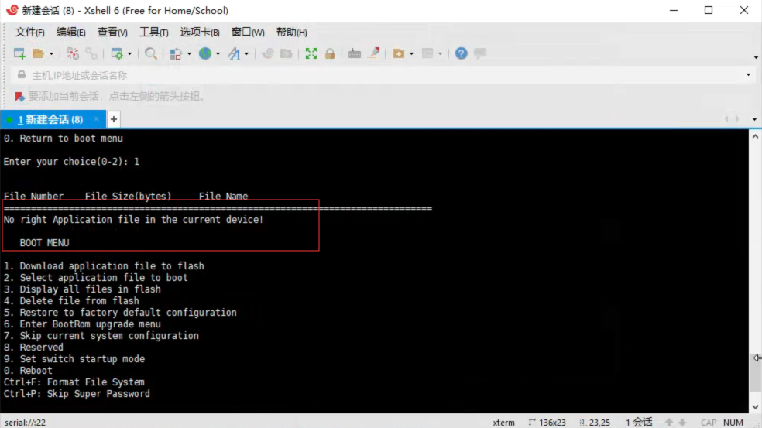762x428 pixels.
Task: Click the tab scroll left arrow
Action: [x=726, y=119]
